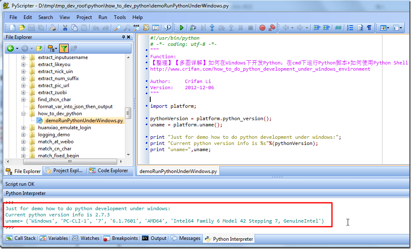Open the Breakpoints panel tab
411x249 pixels.
[x=121, y=238]
